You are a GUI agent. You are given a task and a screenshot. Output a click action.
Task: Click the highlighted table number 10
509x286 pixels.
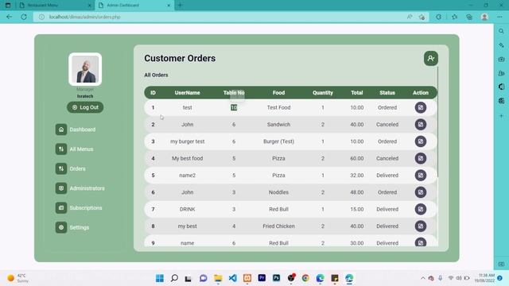[234, 107]
